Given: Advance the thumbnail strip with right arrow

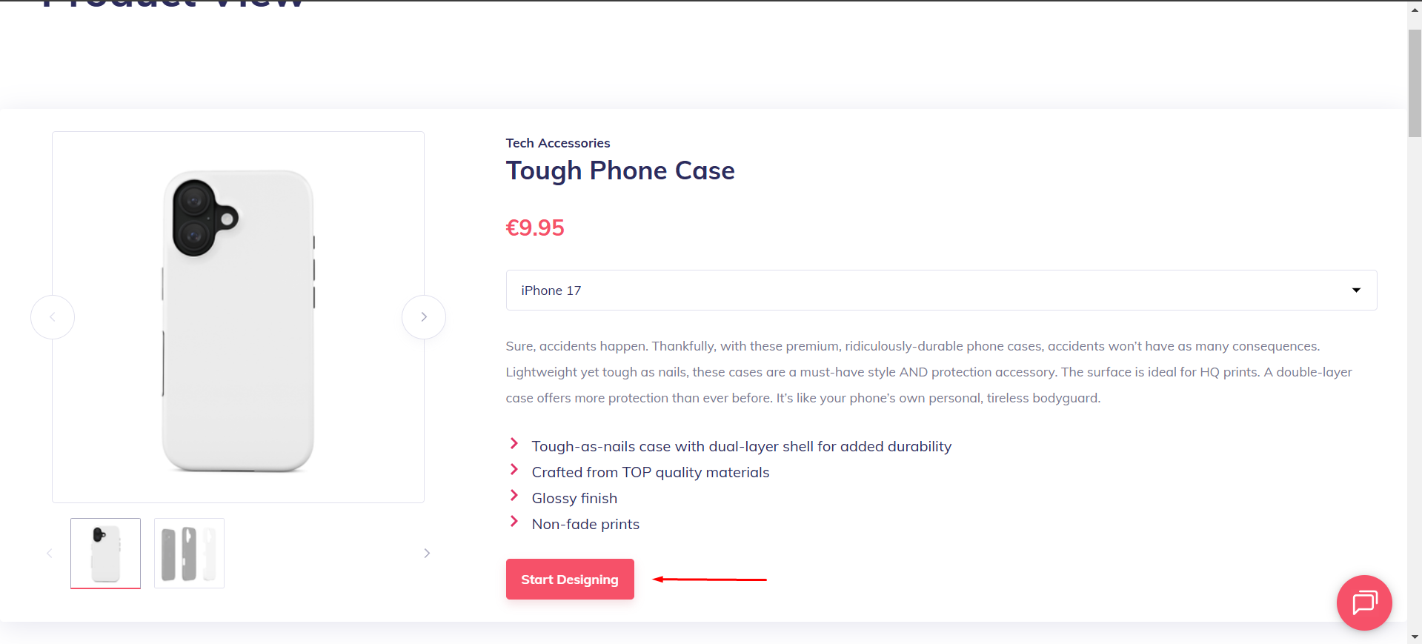Looking at the screenshot, I should click(427, 554).
